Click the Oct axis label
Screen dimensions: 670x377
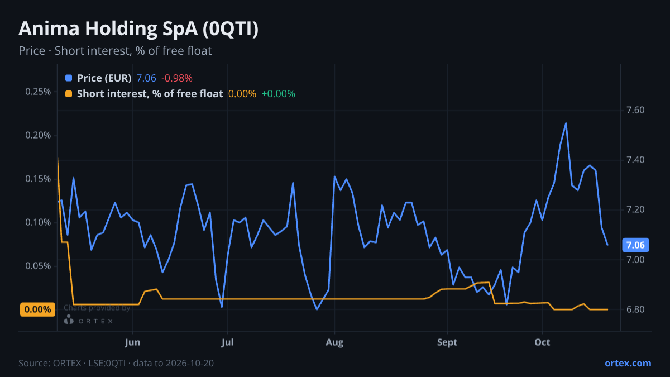[x=542, y=342]
